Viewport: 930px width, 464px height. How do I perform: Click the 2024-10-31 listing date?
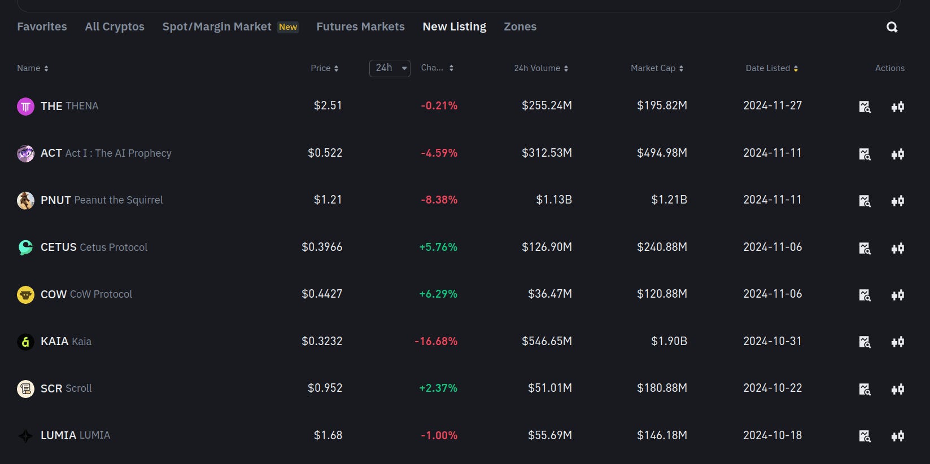tap(772, 341)
